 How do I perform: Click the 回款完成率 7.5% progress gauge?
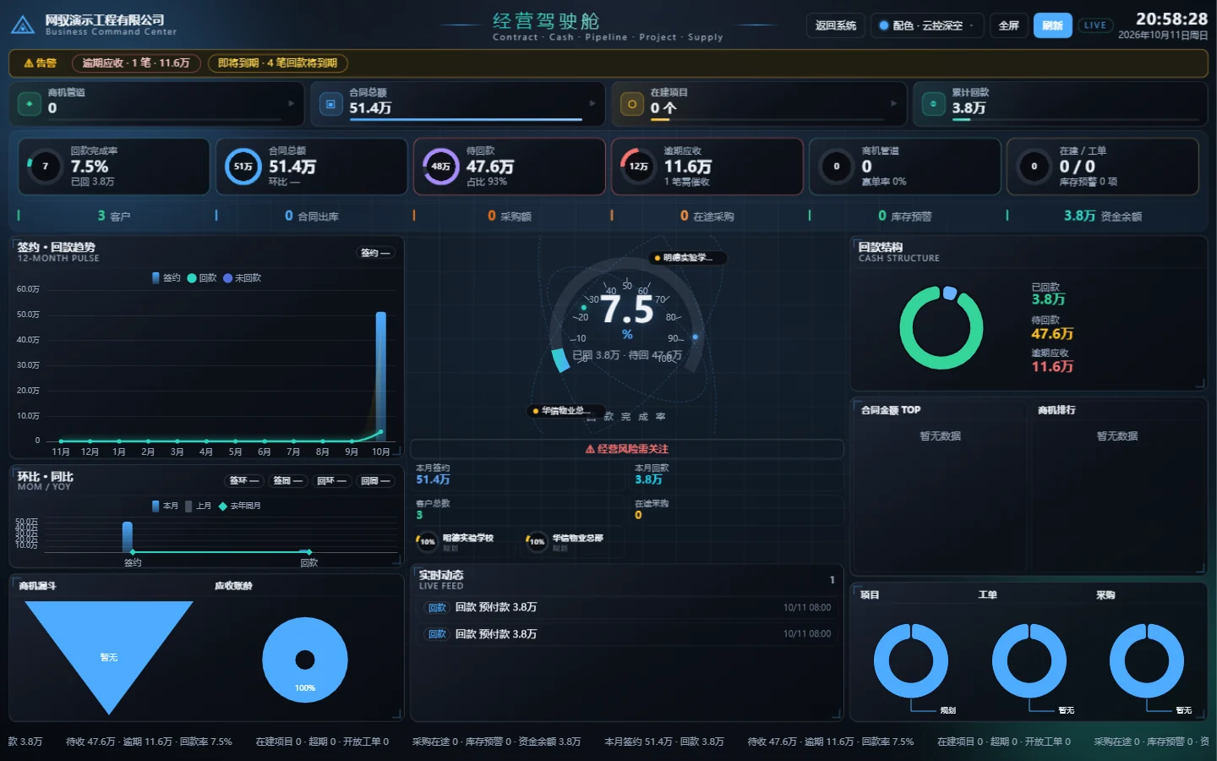pos(46,167)
